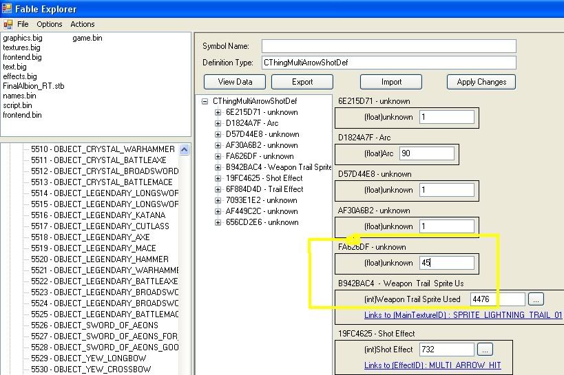Click the Weapon Trail Sprite Used field 4476
This screenshot has width=564, height=375.
(498, 299)
